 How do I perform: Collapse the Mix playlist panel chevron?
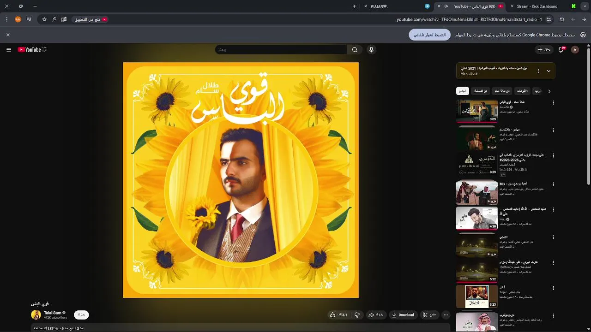[549, 71]
